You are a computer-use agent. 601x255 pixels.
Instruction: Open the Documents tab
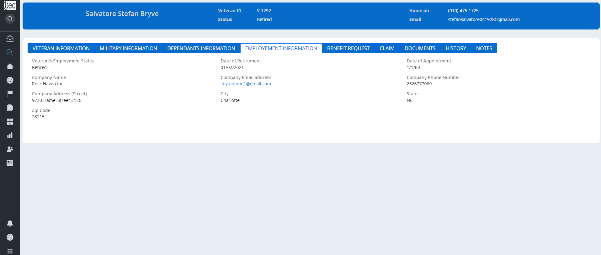pos(420,48)
